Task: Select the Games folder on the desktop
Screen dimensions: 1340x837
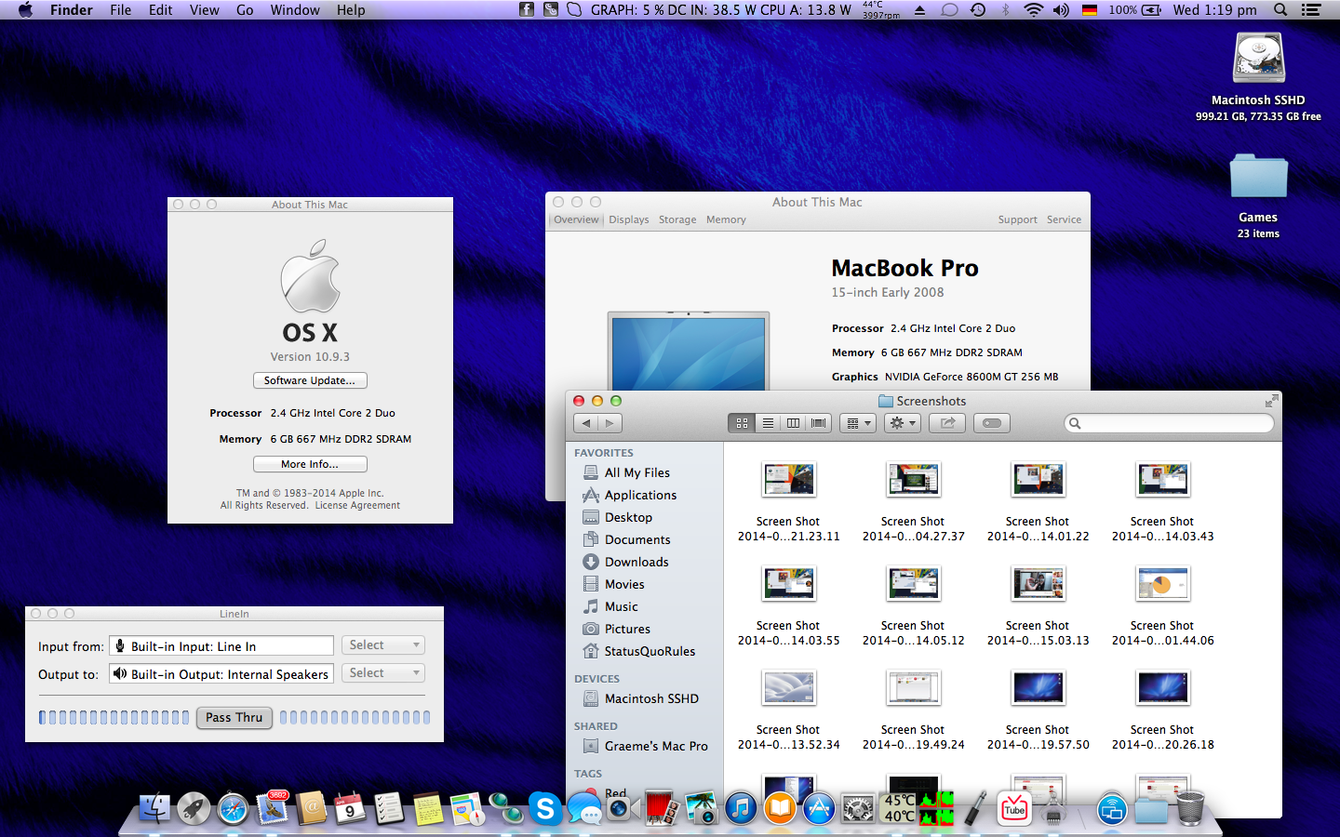Action: (1258, 177)
